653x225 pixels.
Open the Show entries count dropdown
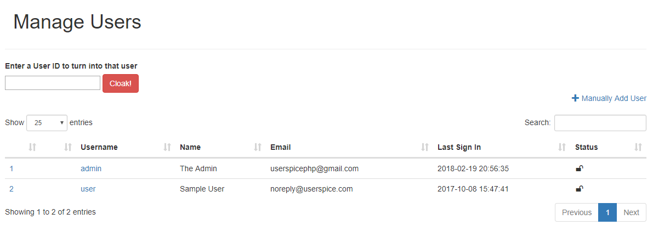click(x=47, y=123)
